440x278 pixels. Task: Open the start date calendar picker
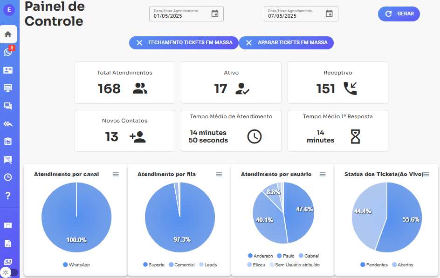point(215,14)
